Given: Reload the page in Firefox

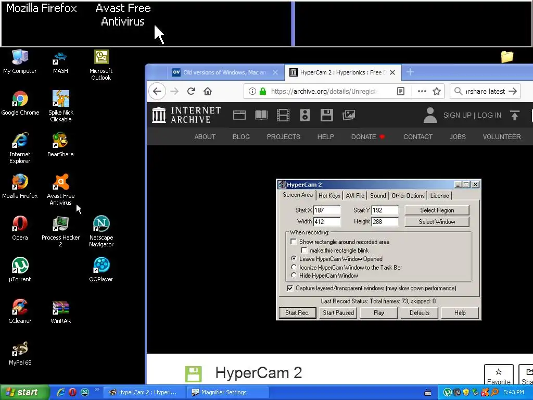Looking at the screenshot, I should tap(191, 91).
